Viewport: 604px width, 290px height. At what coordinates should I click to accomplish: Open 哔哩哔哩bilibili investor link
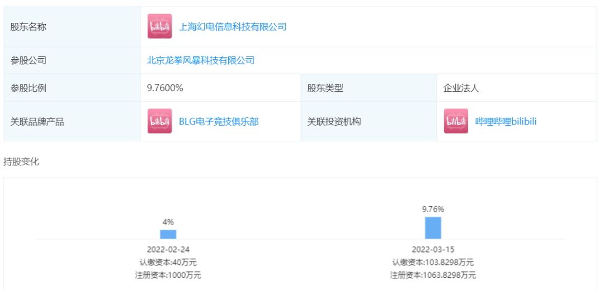506,122
